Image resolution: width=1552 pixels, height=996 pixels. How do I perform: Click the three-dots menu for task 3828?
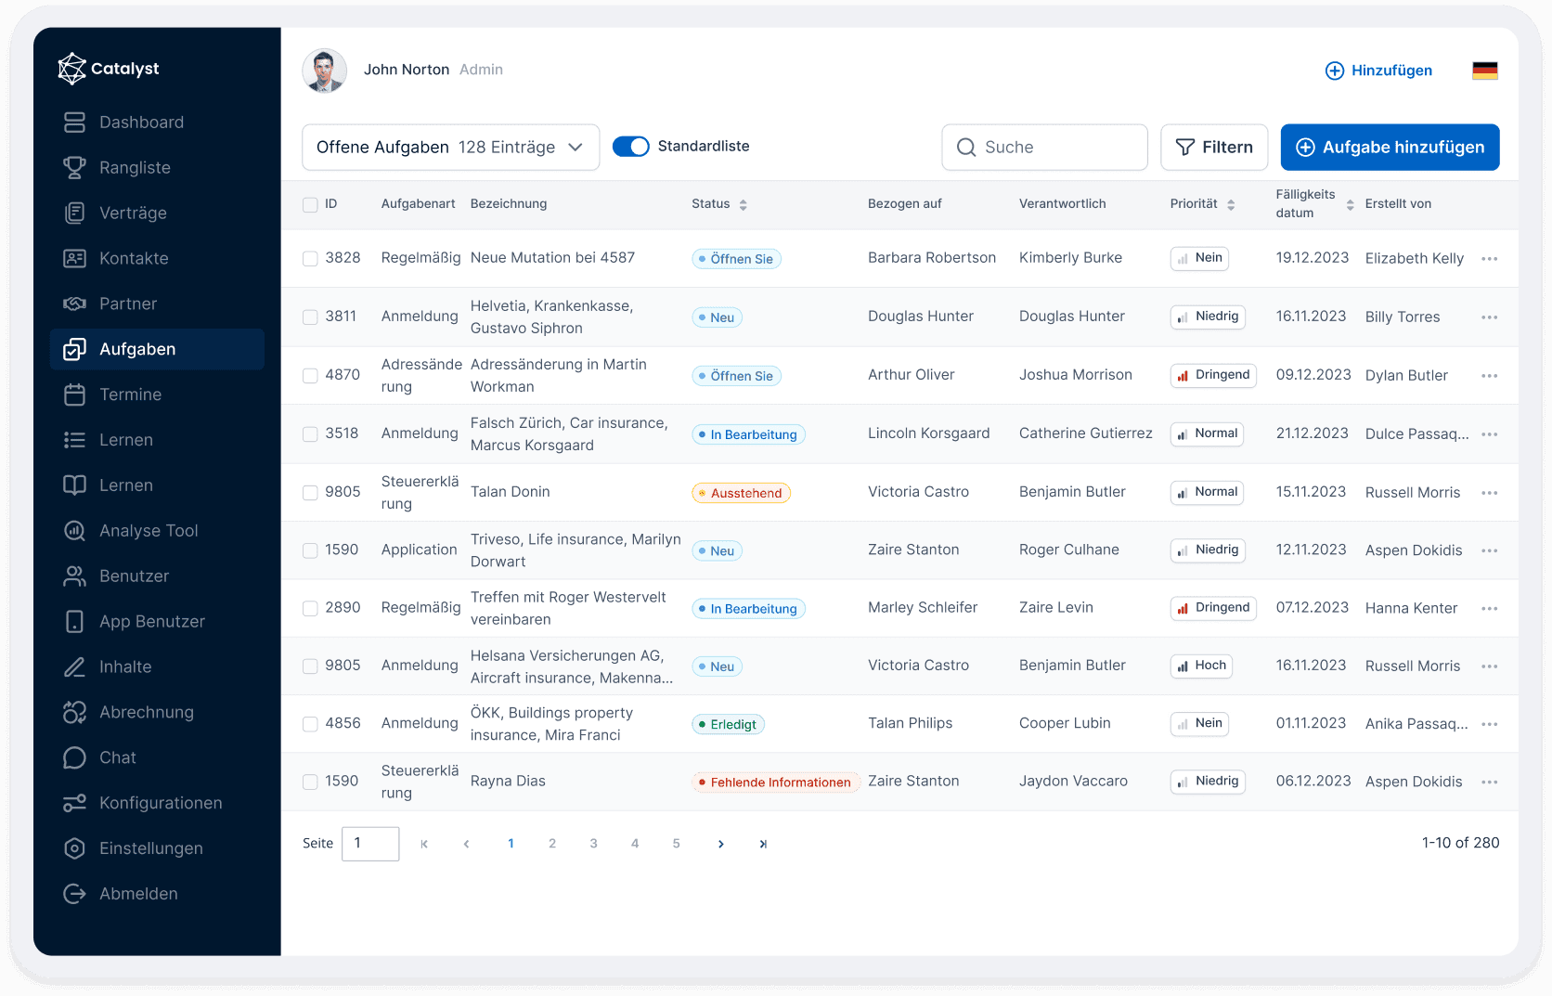click(x=1489, y=259)
